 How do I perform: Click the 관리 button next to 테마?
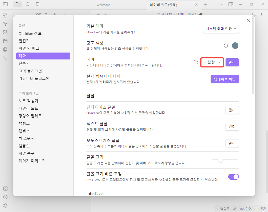[x=232, y=62]
